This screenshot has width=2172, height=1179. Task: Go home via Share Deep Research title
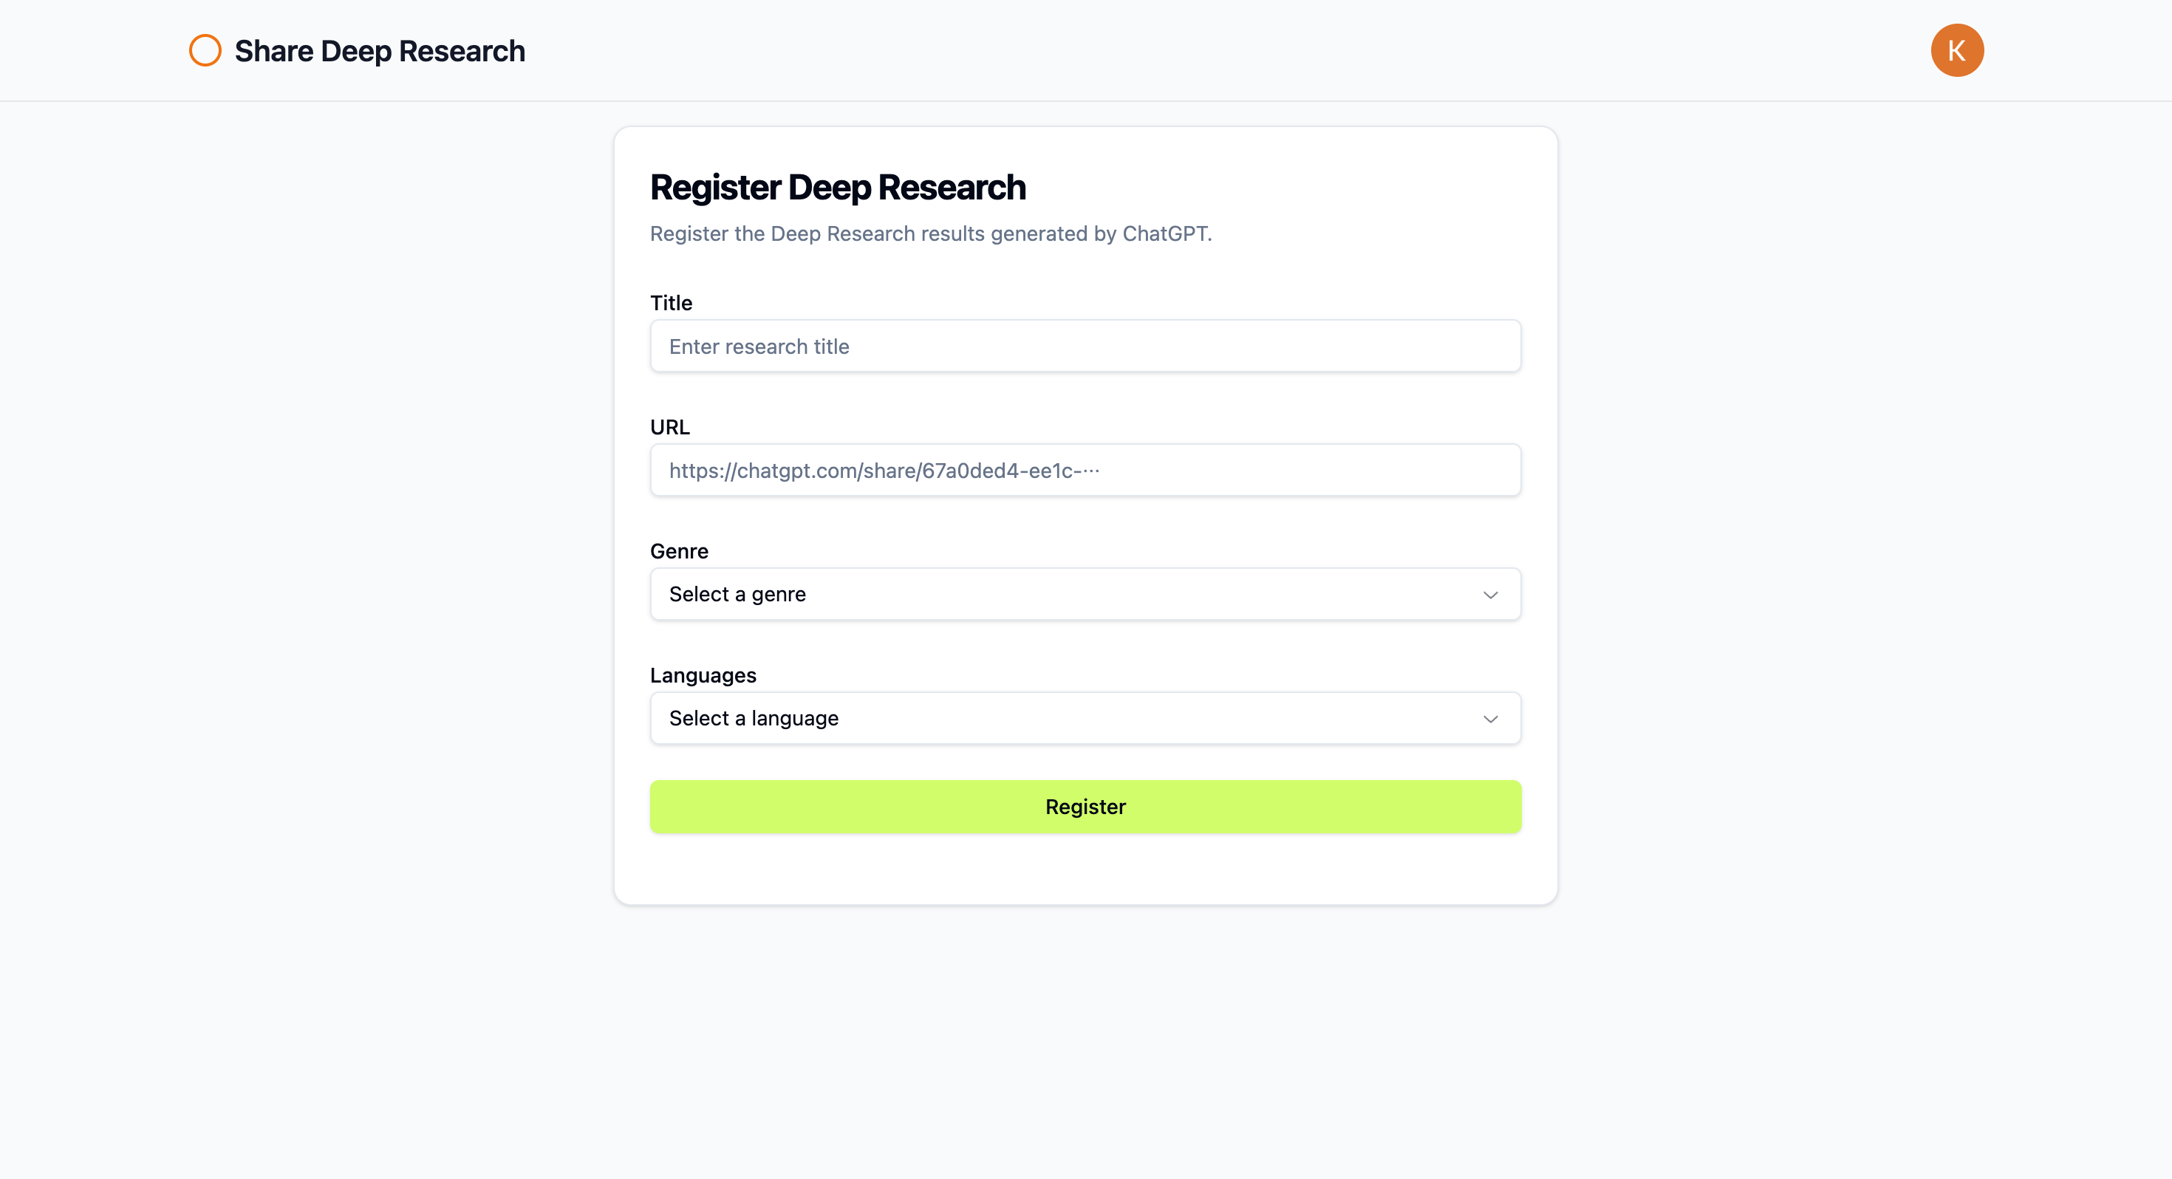point(380,50)
